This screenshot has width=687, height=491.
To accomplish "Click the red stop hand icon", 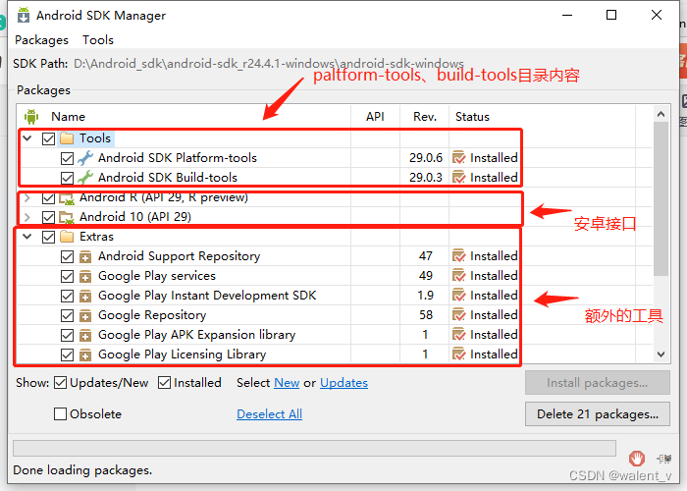I will (x=637, y=459).
